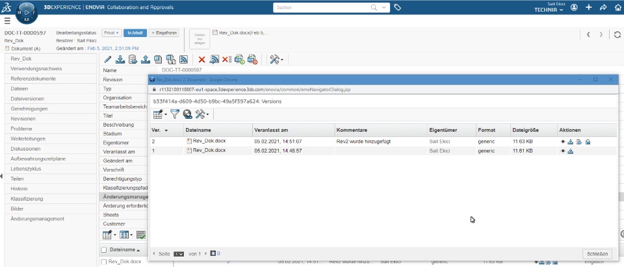Click the Schließen button
The height and width of the screenshot is (267, 624).
597,254
